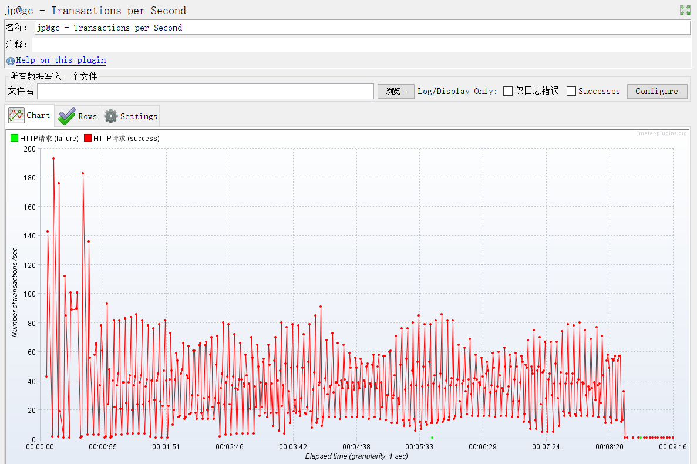This screenshot has height=464, width=697.
Task: Switch to the Rows tab
Action: click(78, 116)
